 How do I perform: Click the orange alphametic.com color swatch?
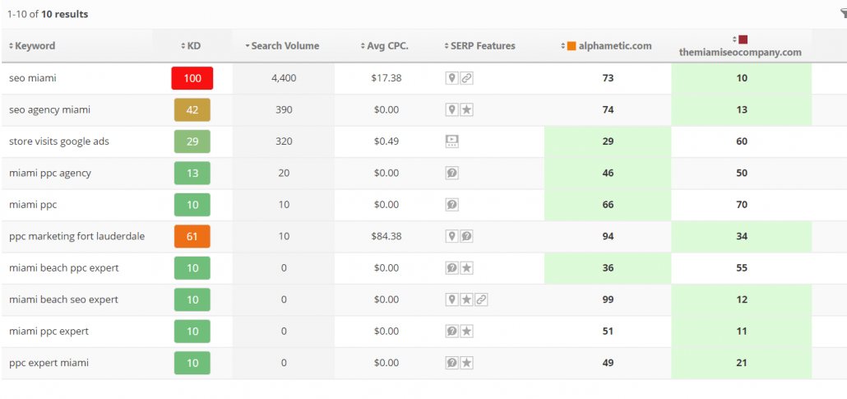click(572, 46)
